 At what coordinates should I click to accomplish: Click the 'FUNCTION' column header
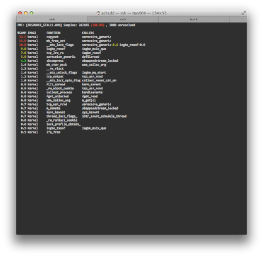coord(53,33)
